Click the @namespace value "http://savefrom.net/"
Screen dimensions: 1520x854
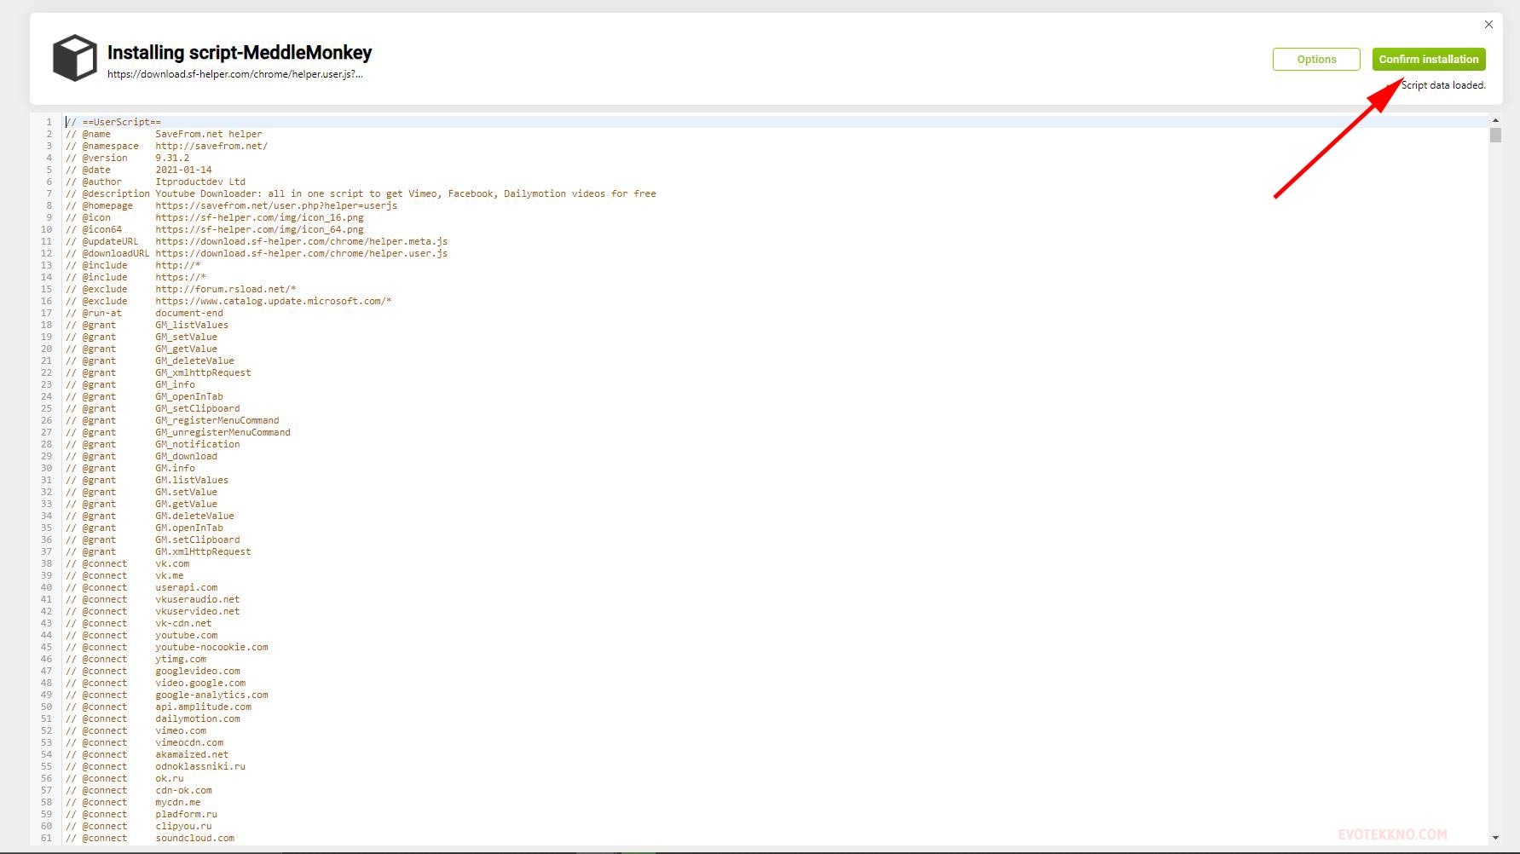coord(211,146)
